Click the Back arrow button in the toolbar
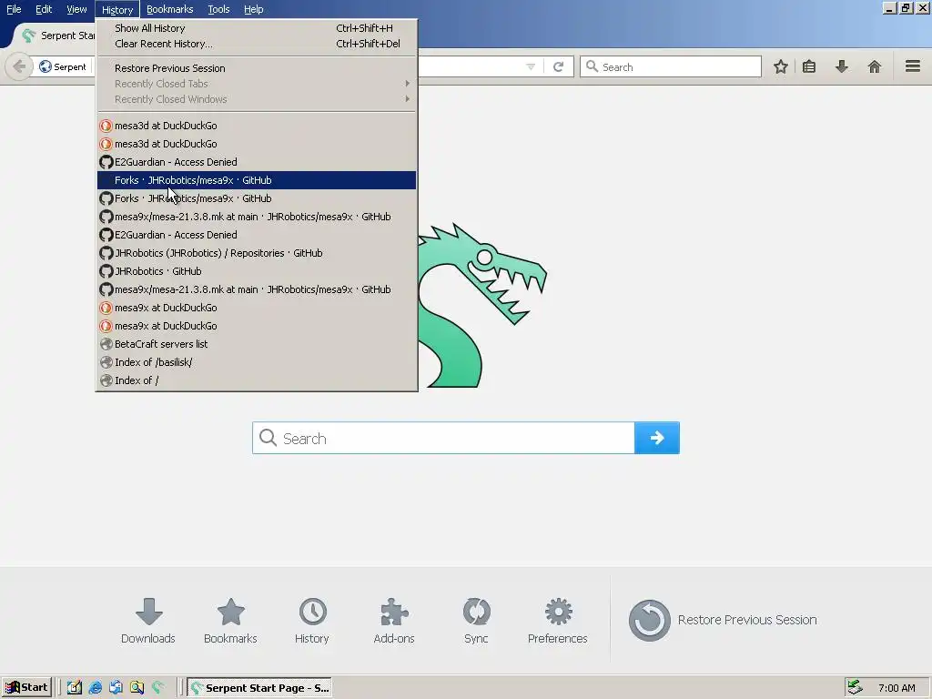Screen dimensions: 932x699 [x=19, y=66]
